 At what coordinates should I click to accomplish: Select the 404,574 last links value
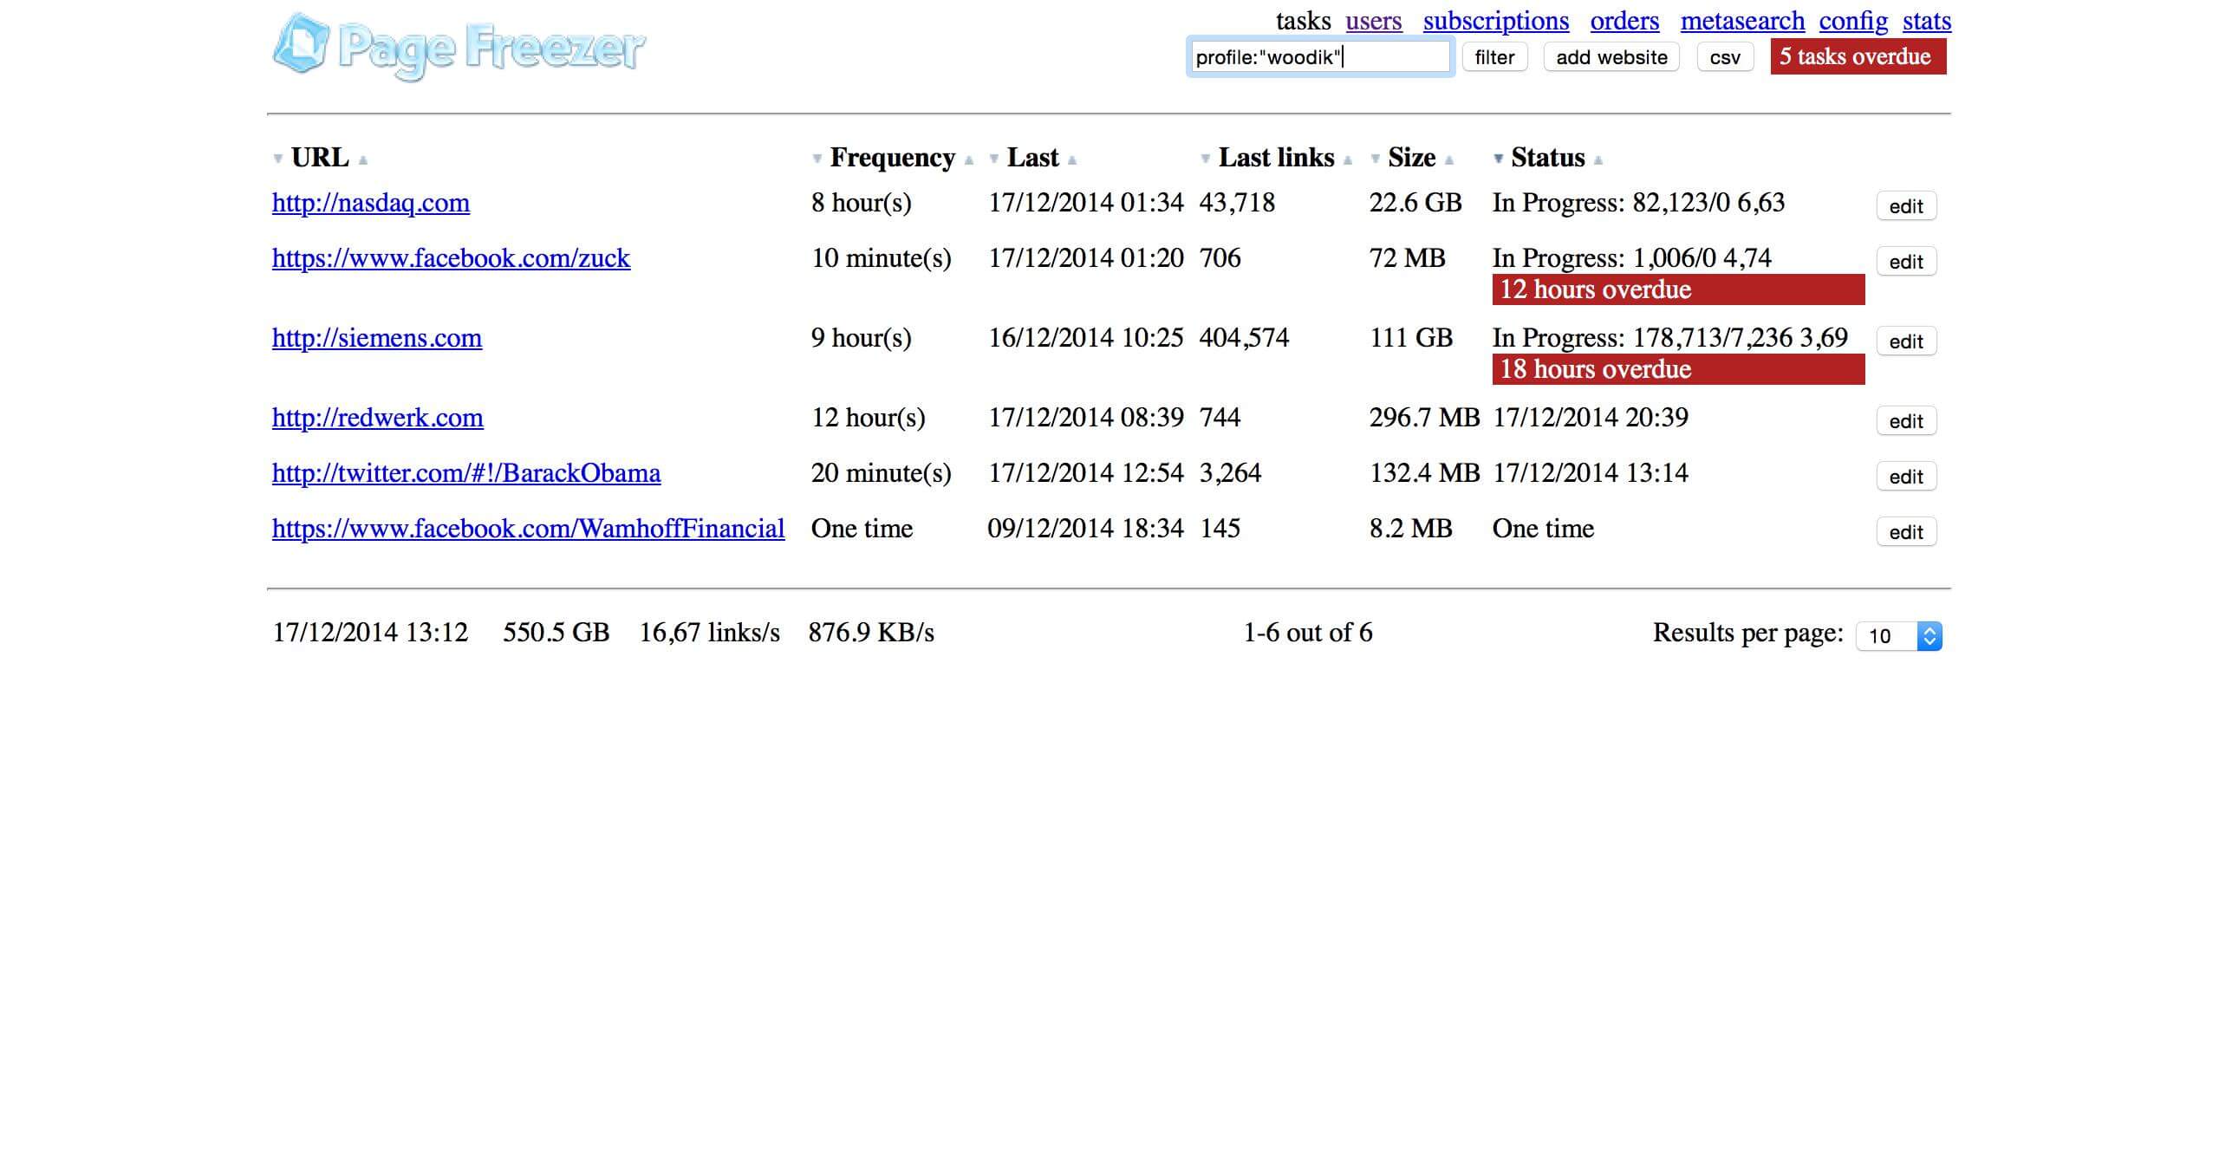[1244, 338]
